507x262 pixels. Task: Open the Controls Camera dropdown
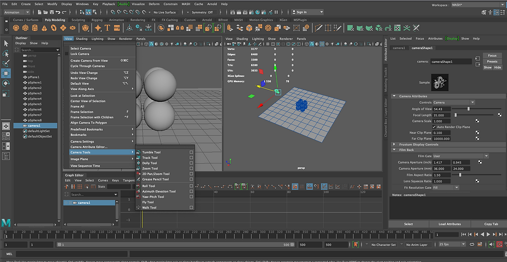(x=454, y=102)
